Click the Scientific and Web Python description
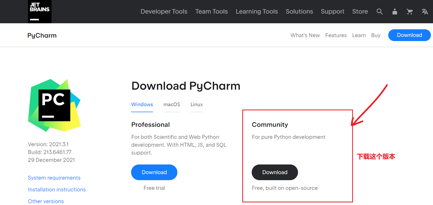 pos(179,145)
